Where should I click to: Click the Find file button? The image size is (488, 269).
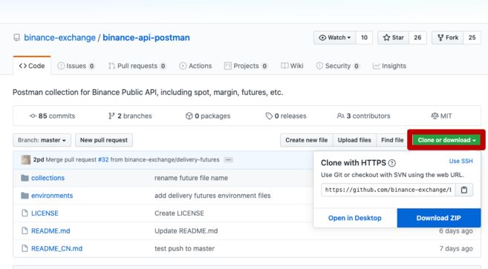[392, 140]
